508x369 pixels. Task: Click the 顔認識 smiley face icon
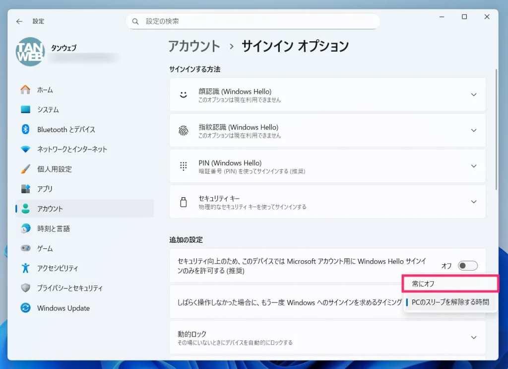pos(184,95)
